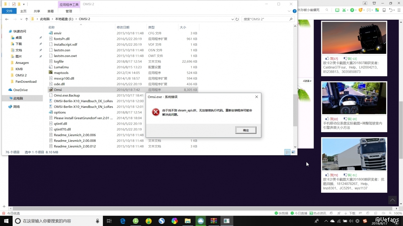Screen dimensions: 403x226
Task: Downvote 踩[-20] on the second post
Action: click(x=350, y=119)
